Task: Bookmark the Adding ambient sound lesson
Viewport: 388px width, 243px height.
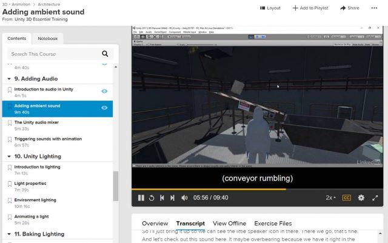Action: [x=10, y=107]
